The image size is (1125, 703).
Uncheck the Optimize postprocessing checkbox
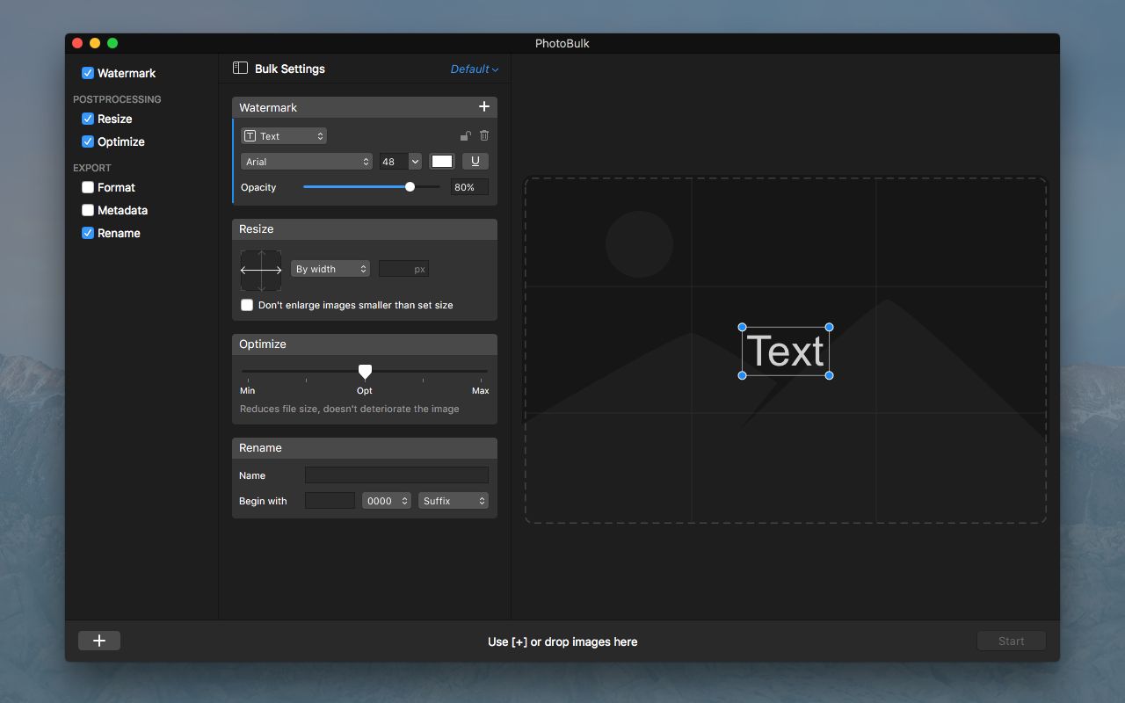[x=88, y=141]
